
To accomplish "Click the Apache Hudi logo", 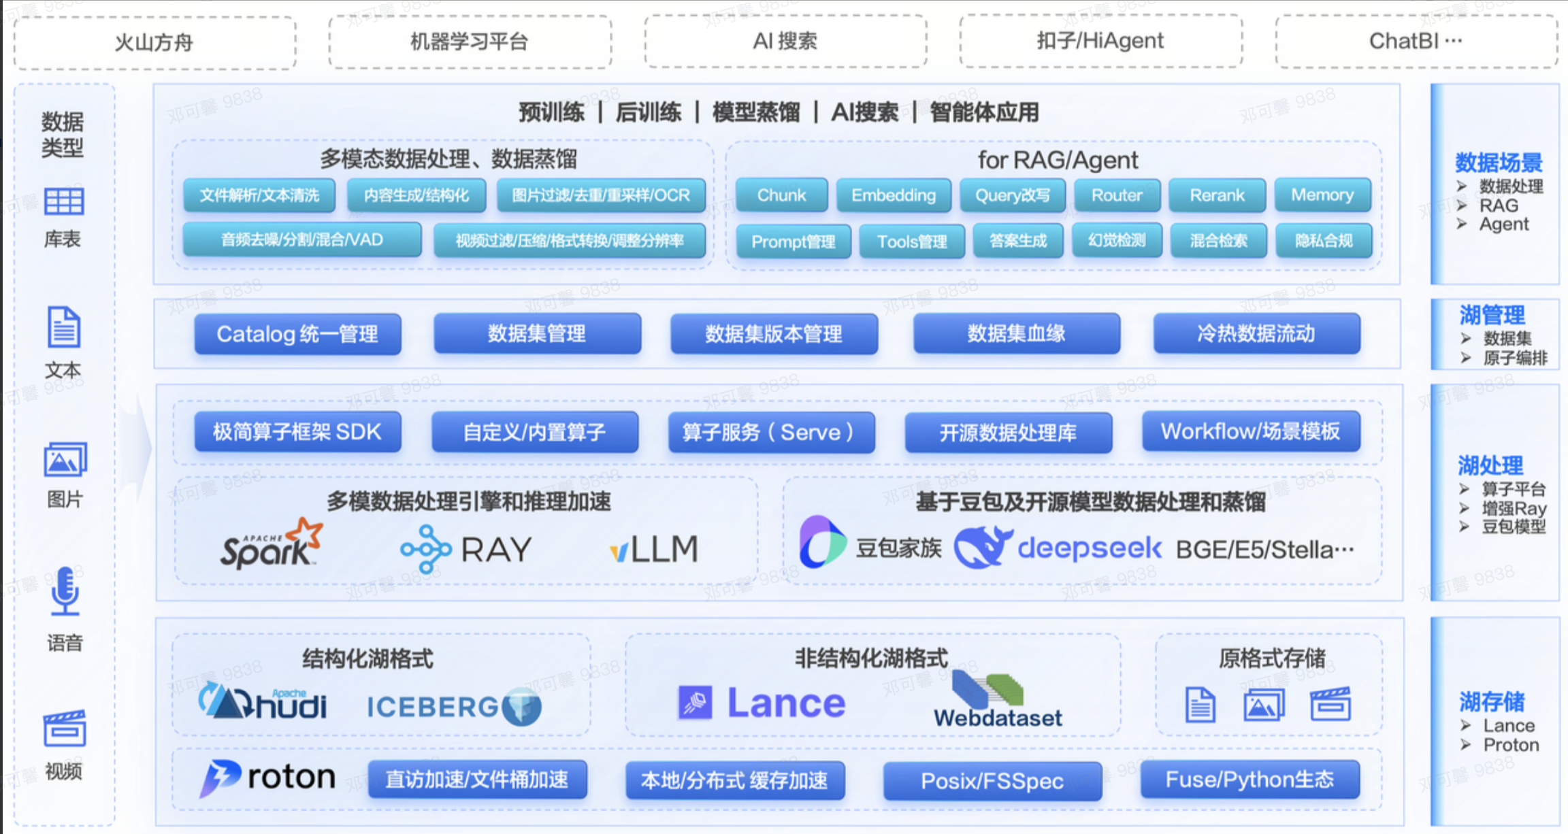I will (263, 702).
